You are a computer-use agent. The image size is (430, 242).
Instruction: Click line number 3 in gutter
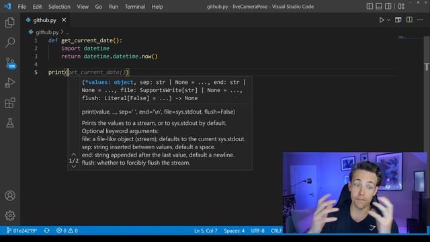tap(36, 56)
